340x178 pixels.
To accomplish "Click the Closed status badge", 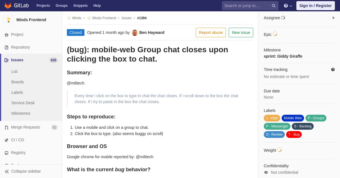I will [76, 32].
